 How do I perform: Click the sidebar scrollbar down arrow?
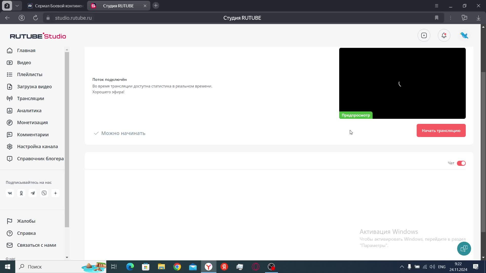(67, 257)
